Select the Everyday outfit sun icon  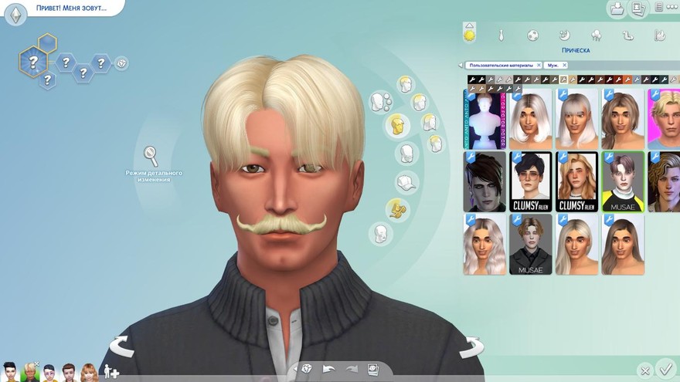[x=469, y=35]
